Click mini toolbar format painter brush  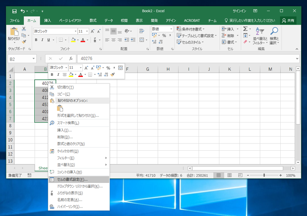pyautogui.click(x=113, y=75)
